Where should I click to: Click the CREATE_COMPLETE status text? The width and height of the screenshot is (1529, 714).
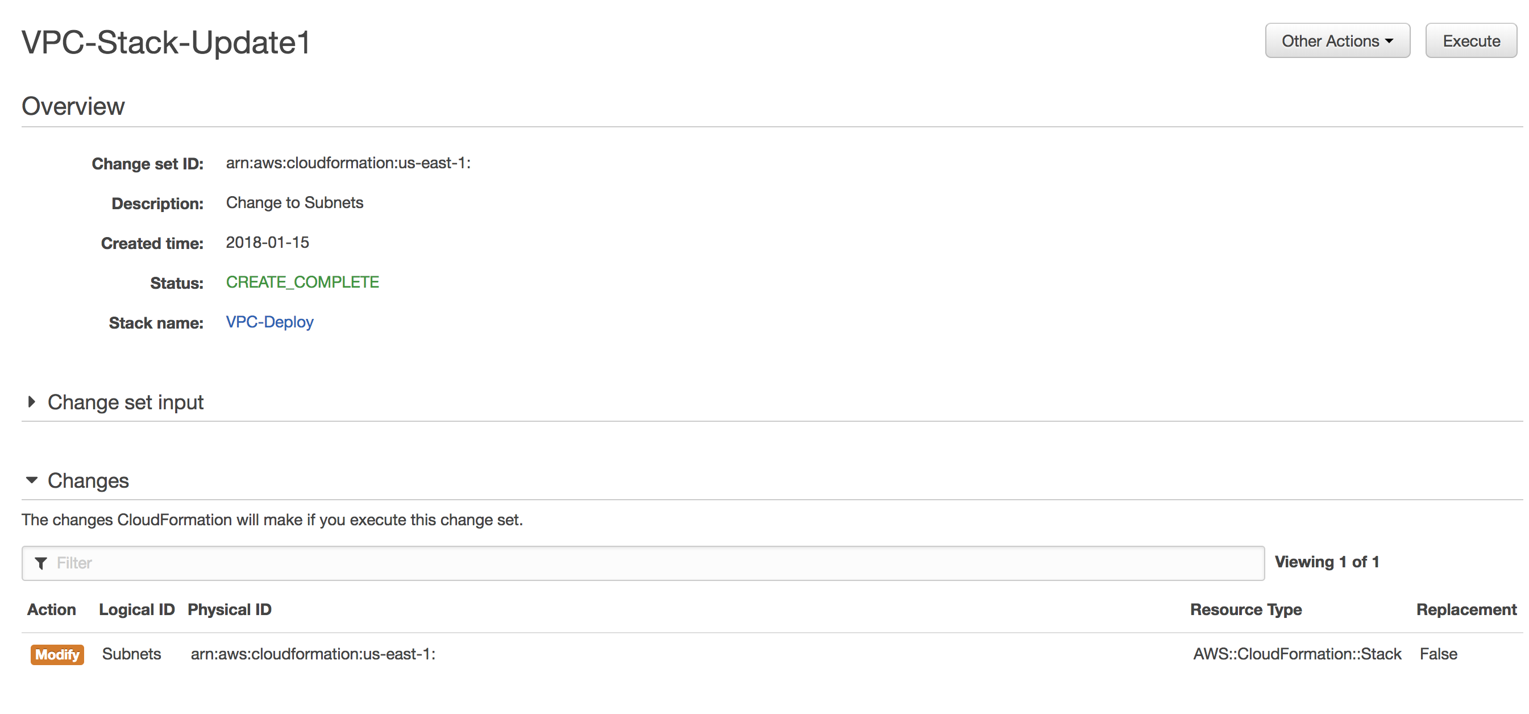302,282
